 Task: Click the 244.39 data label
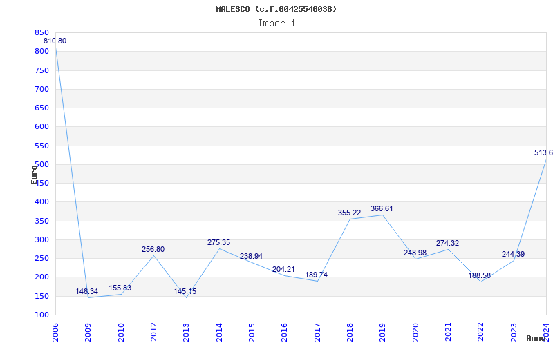513,254
